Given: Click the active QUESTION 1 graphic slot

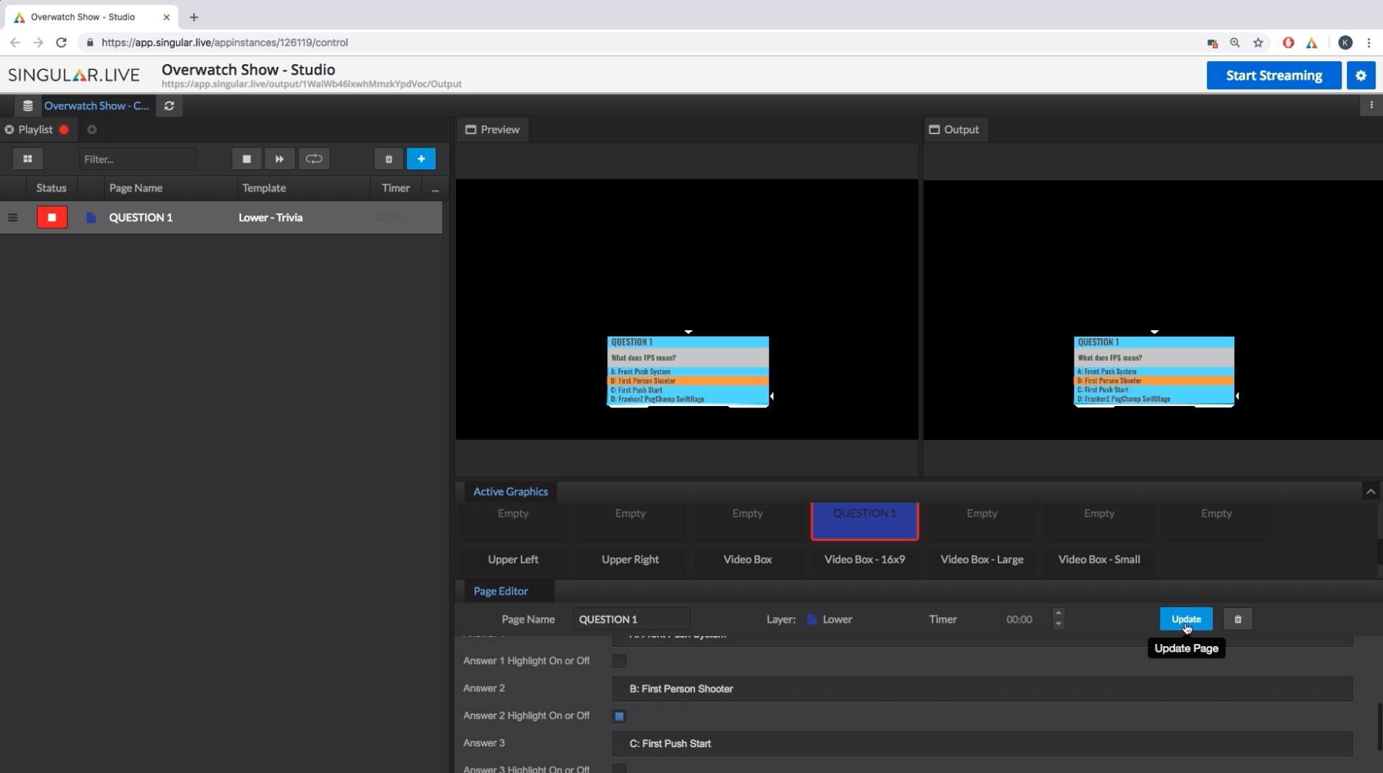Looking at the screenshot, I should 864,520.
